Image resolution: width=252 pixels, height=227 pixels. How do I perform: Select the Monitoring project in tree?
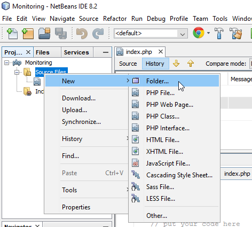(38, 62)
